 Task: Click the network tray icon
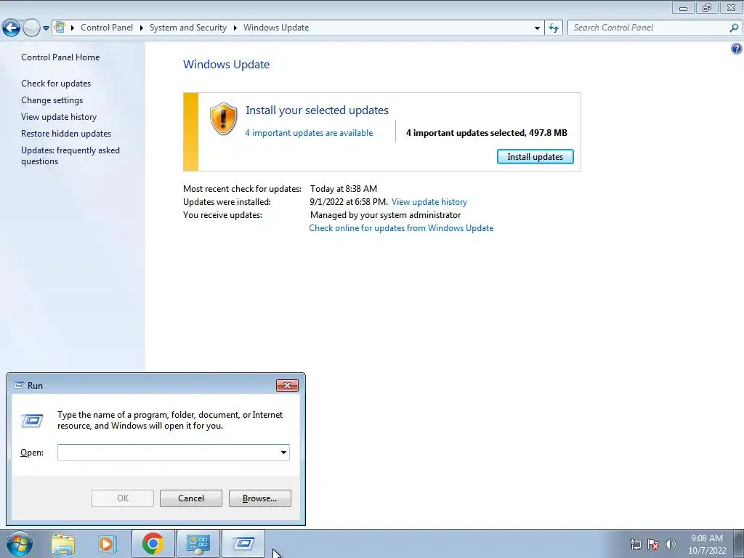(x=635, y=544)
